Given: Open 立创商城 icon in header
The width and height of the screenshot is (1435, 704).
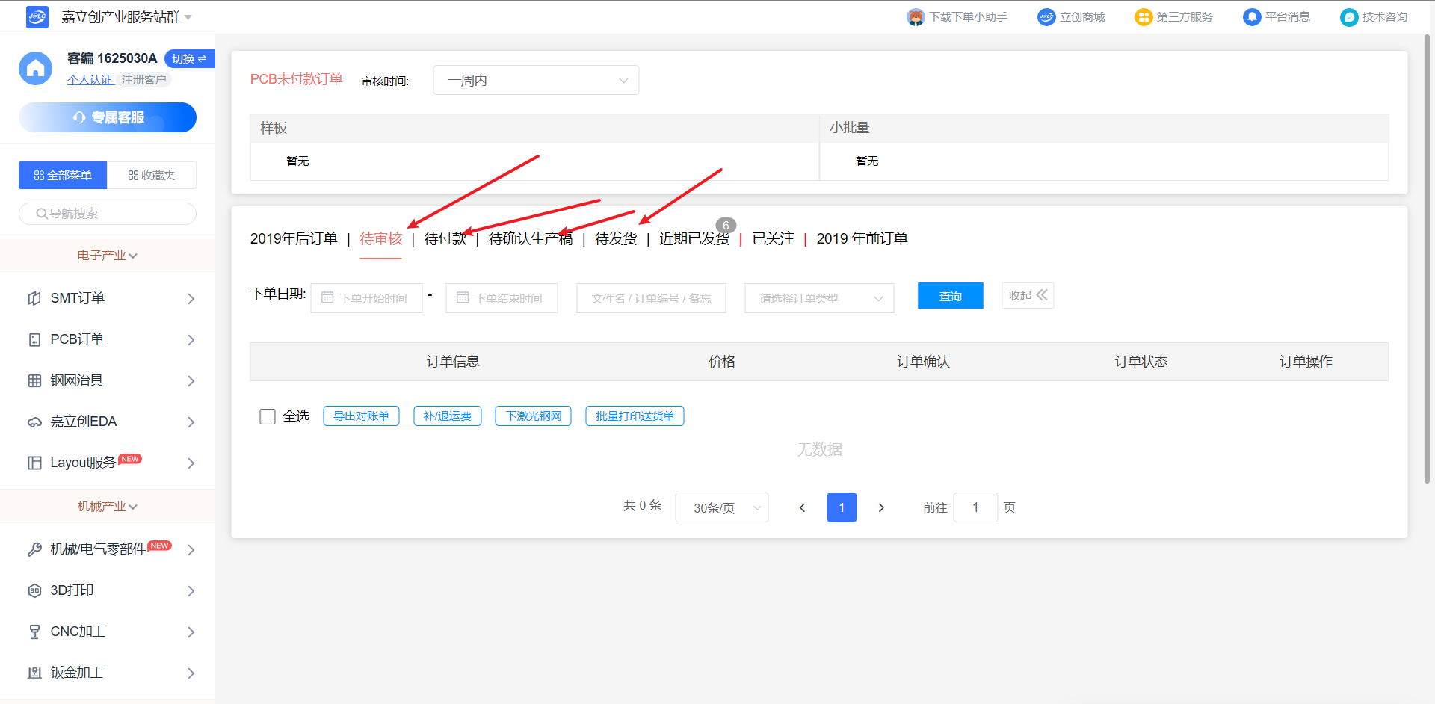Looking at the screenshot, I should pyautogui.click(x=1046, y=17).
